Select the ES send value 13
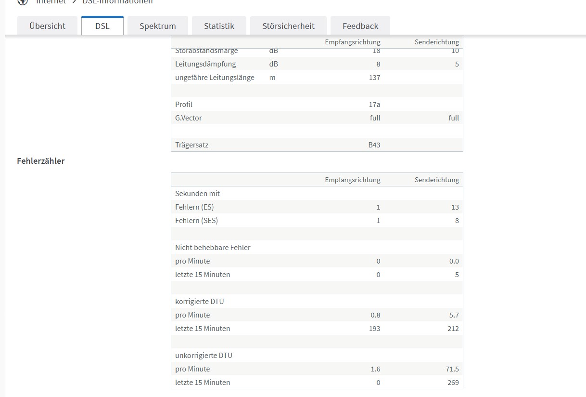The image size is (586, 397). (455, 207)
